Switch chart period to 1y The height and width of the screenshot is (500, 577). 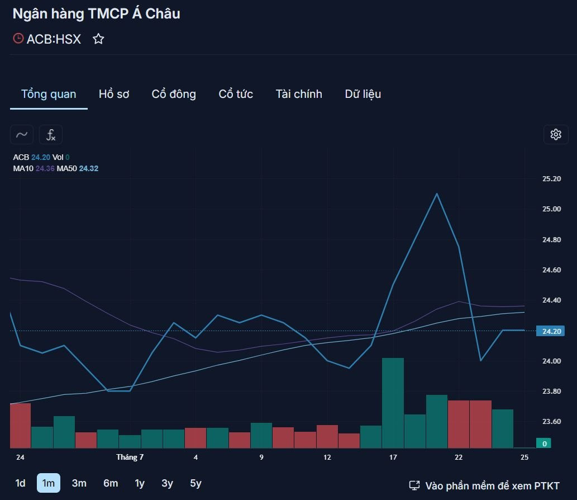point(140,483)
